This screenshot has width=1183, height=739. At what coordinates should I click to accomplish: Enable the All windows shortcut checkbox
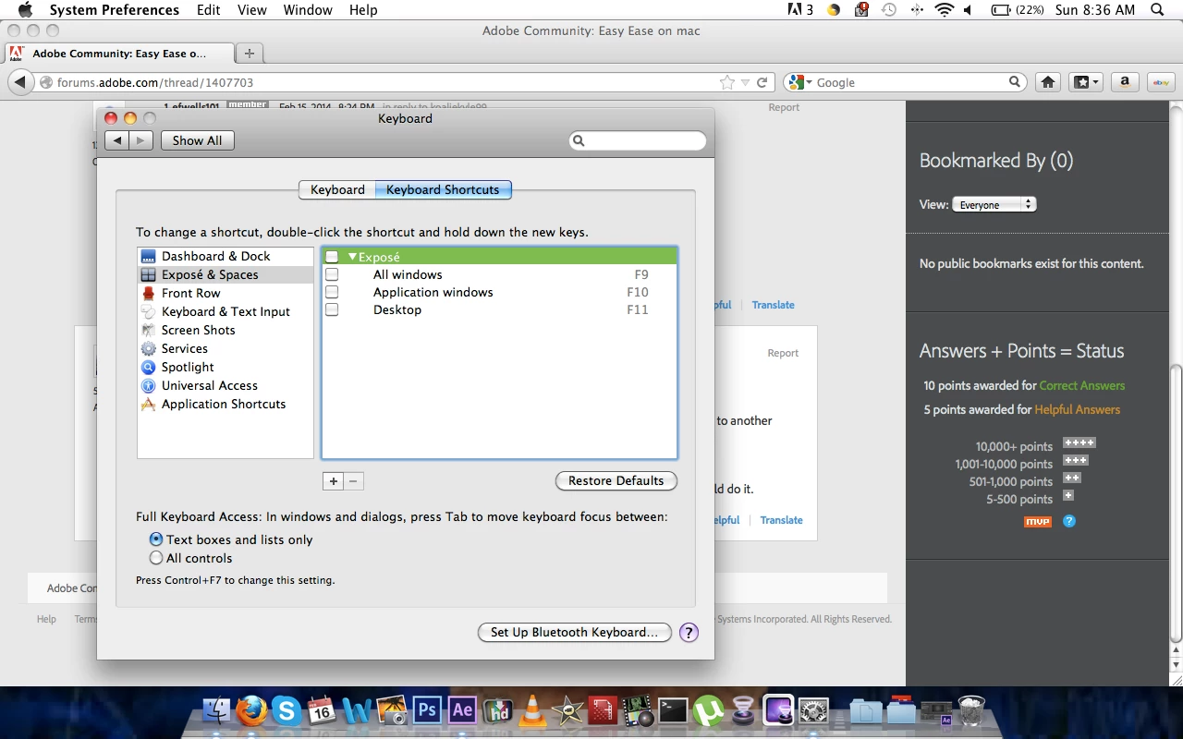coord(332,274)
